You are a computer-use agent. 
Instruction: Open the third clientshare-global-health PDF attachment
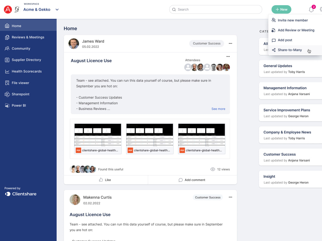[x=202, y=138]
